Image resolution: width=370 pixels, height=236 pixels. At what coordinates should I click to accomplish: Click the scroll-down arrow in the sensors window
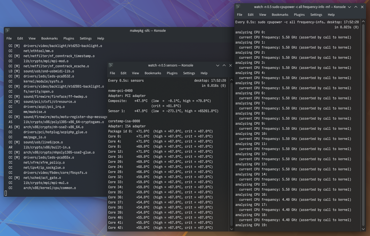(232, 229)
